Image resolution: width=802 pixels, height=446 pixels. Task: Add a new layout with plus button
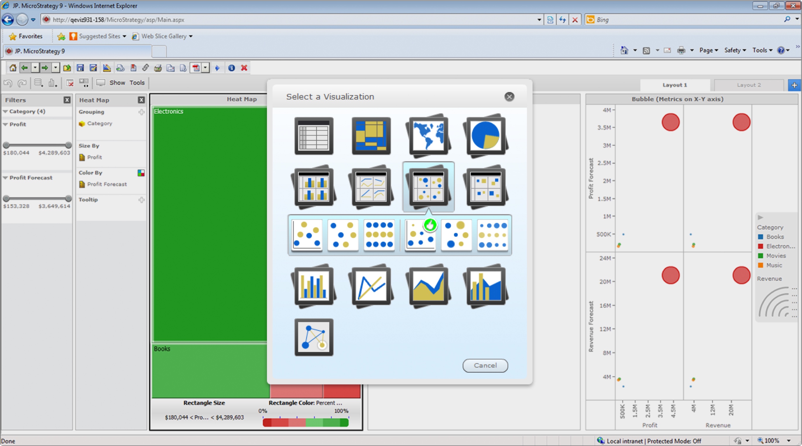794,85
